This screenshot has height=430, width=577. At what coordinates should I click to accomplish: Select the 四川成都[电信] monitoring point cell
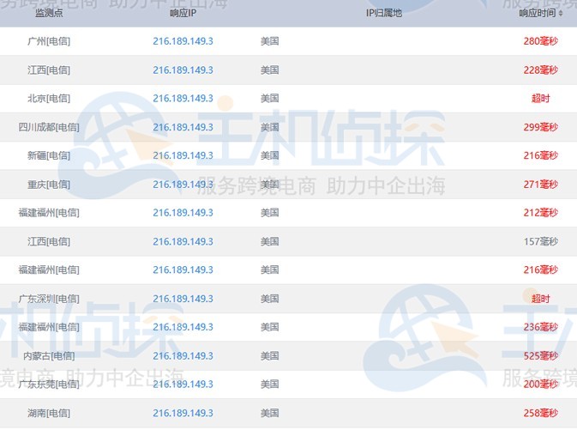pyautogui.click(x=49, y=127)
